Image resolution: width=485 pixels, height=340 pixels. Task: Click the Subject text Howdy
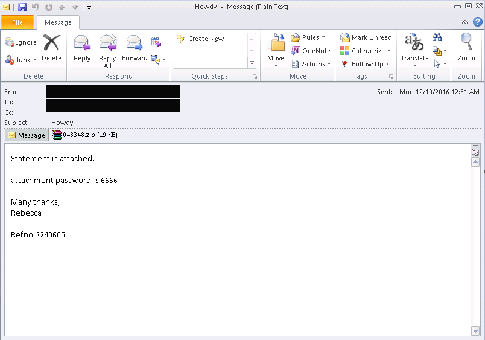(x=62, y=123)
